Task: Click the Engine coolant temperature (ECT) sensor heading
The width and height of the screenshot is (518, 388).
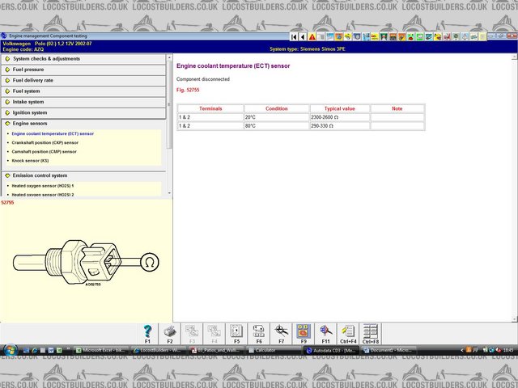Action: pyautogui.click(x=233, y=66)
